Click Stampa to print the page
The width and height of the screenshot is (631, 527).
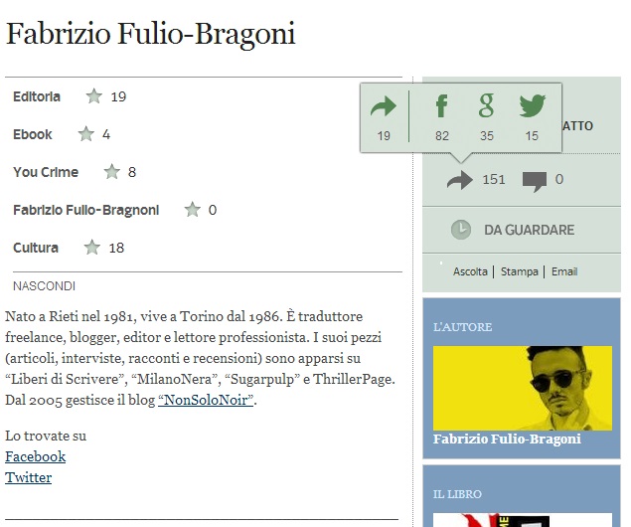pos(519,271)
